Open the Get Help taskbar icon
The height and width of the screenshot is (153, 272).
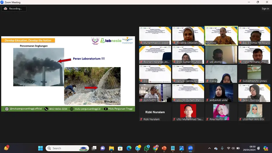[138, 148]
